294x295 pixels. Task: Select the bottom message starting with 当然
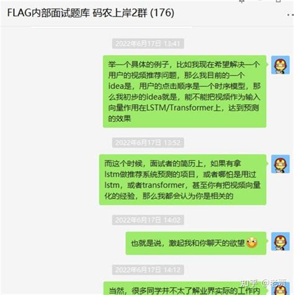[x=184, y=288]
